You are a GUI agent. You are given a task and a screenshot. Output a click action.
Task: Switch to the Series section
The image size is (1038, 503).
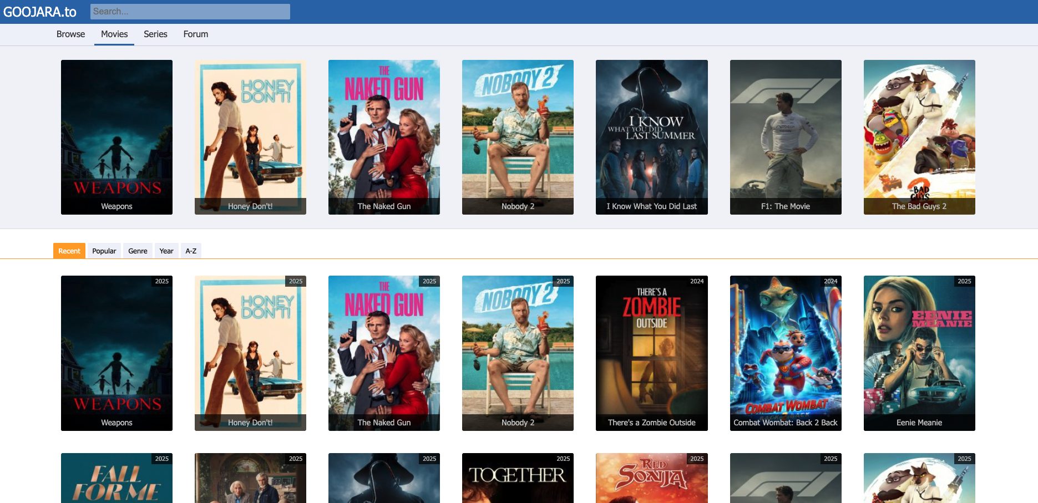155,34
